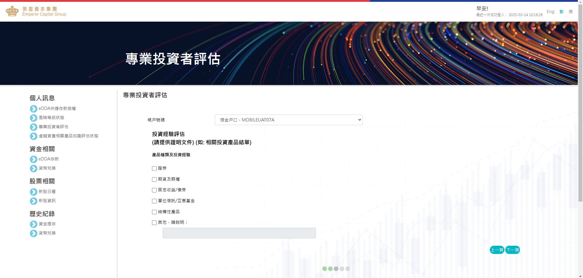This screenshot has width=583, height=278.
Task: Click arrow icon beside 新股資訊
Action: [x=34, y=201]
